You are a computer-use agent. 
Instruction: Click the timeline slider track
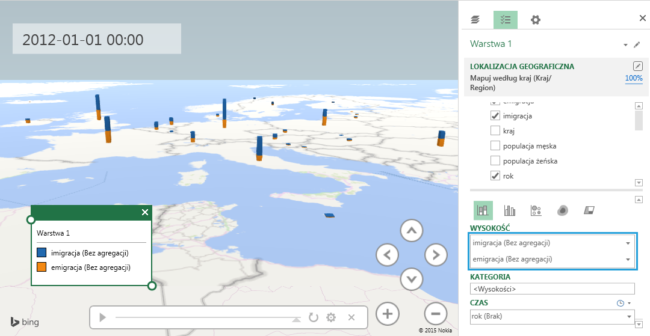(205, 317)
